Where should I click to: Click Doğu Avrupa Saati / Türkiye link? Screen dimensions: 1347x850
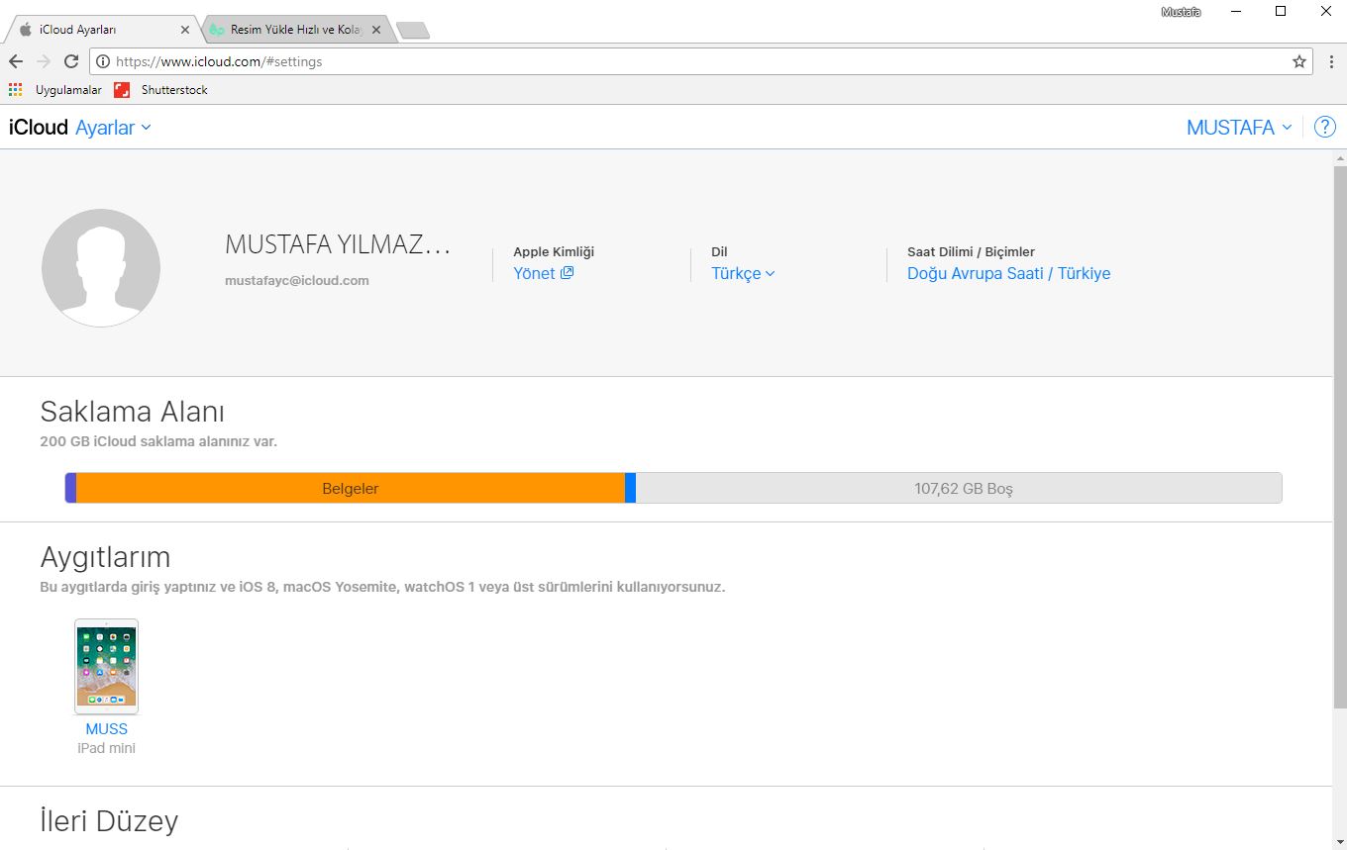click(x=1008, y=274)
